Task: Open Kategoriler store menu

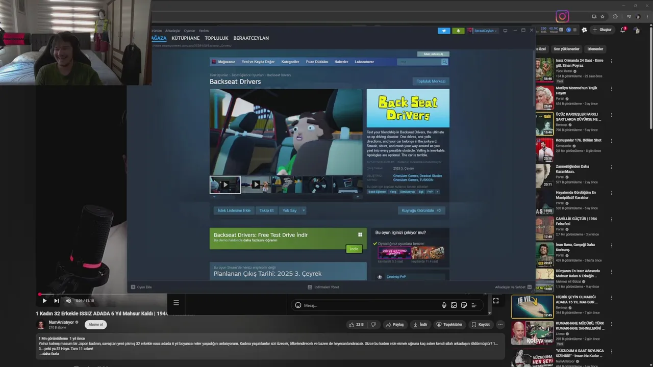Action: pyautogui.click(x=290, y=62)
